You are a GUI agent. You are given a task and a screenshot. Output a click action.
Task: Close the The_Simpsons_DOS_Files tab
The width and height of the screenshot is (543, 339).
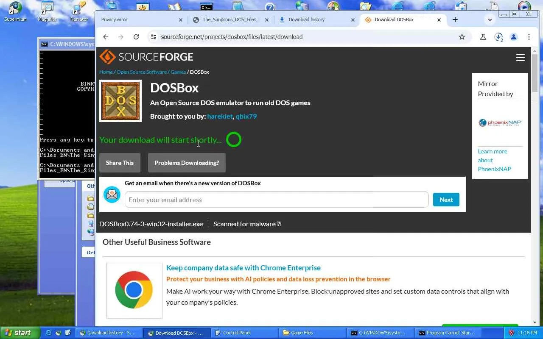pyautogui.click(x=267, y=19)
